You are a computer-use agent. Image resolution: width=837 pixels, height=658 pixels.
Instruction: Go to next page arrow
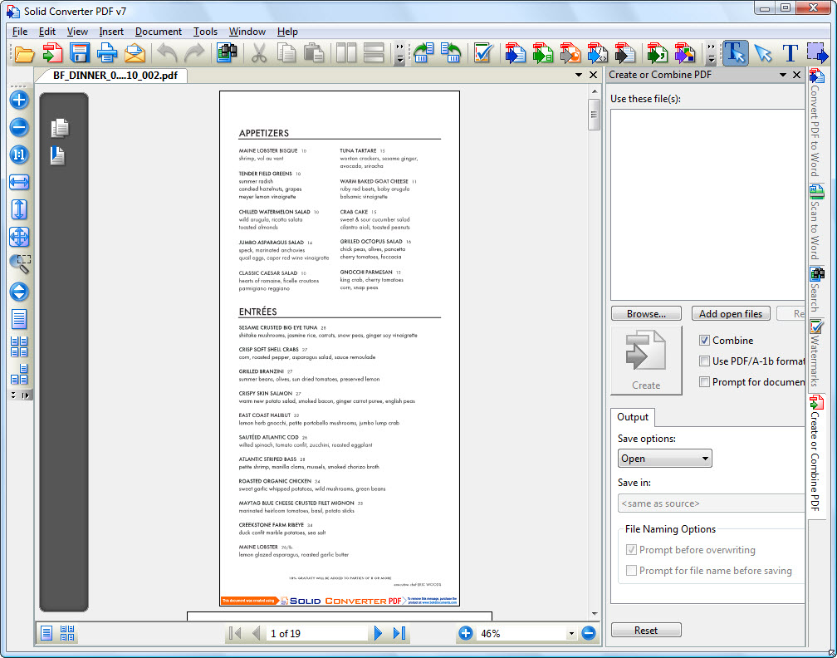point(378,633)
